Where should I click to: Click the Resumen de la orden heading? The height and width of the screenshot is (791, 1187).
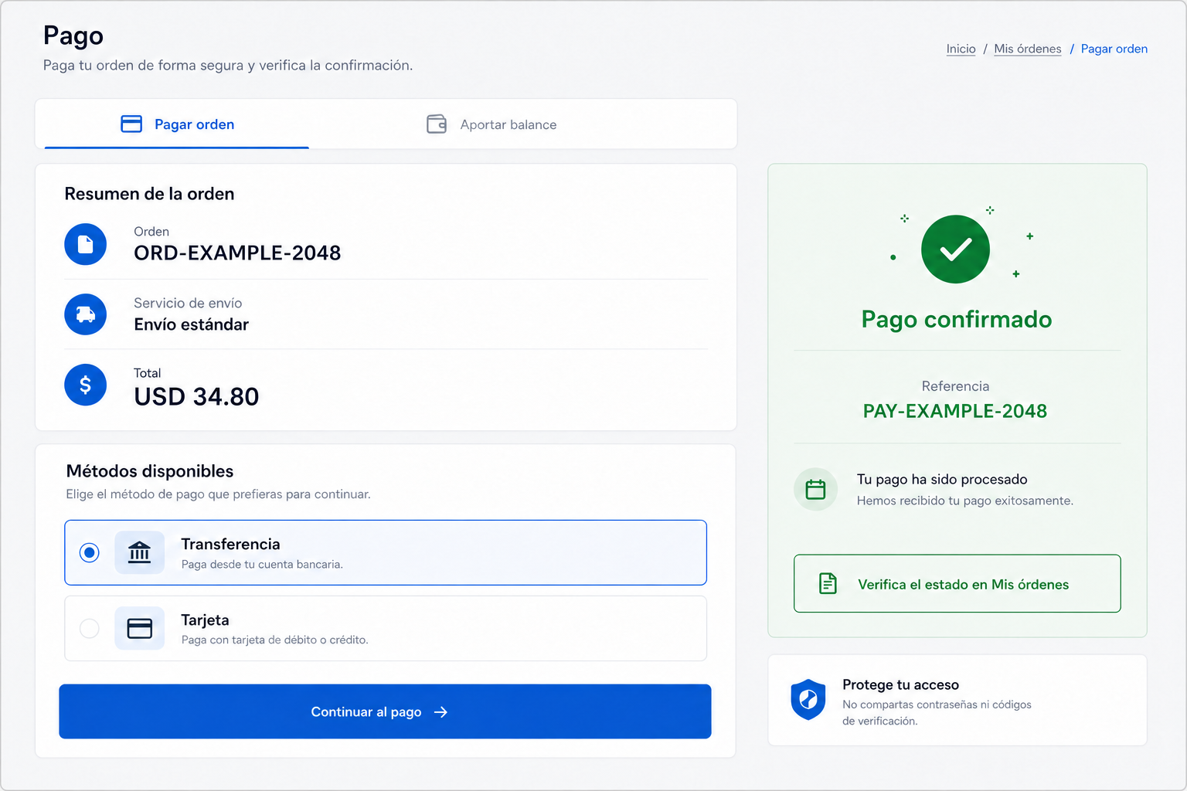[x=149, y=194]
